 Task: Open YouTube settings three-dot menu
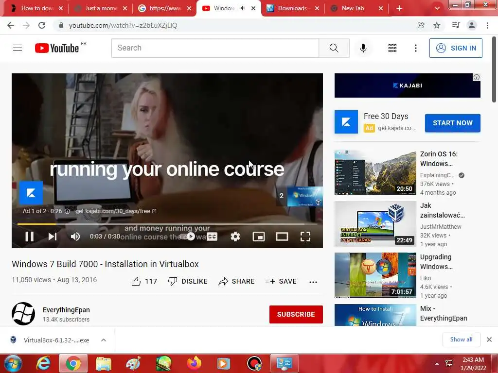pyautogui.click(x=415, y=48)
